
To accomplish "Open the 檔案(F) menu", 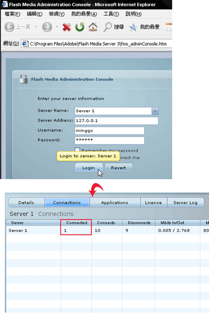I will pyautogui.click(x=13, y=14).
